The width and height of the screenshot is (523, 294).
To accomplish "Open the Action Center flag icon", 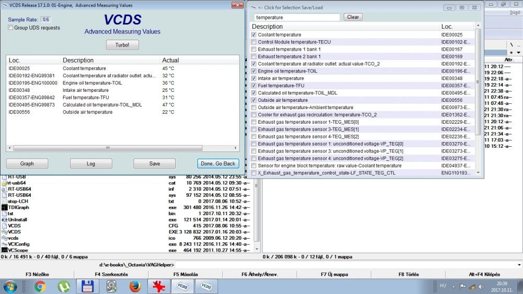I will (462, 286).
